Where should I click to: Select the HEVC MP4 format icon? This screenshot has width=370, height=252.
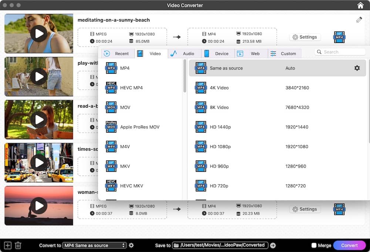click(x=111, y=88)
